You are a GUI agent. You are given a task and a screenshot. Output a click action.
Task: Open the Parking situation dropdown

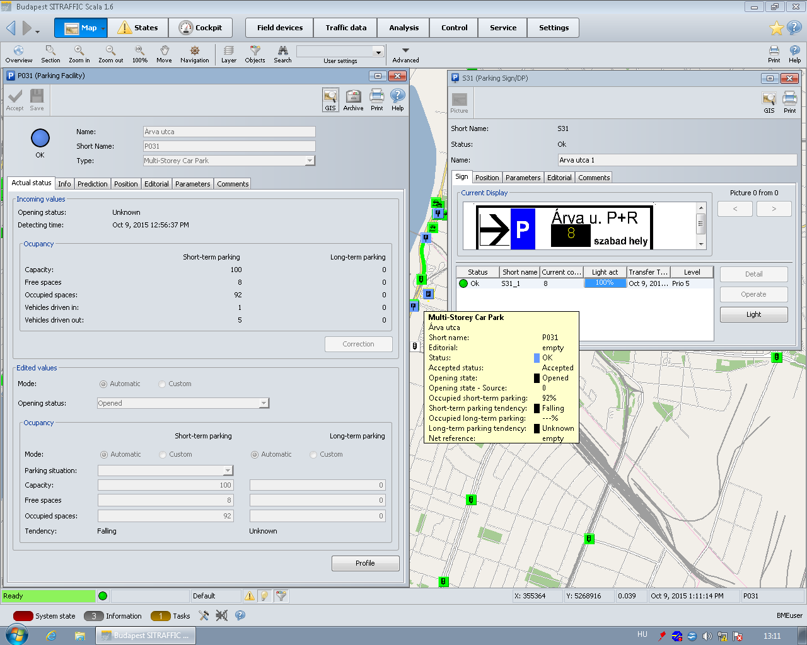[x=228, y=471]
